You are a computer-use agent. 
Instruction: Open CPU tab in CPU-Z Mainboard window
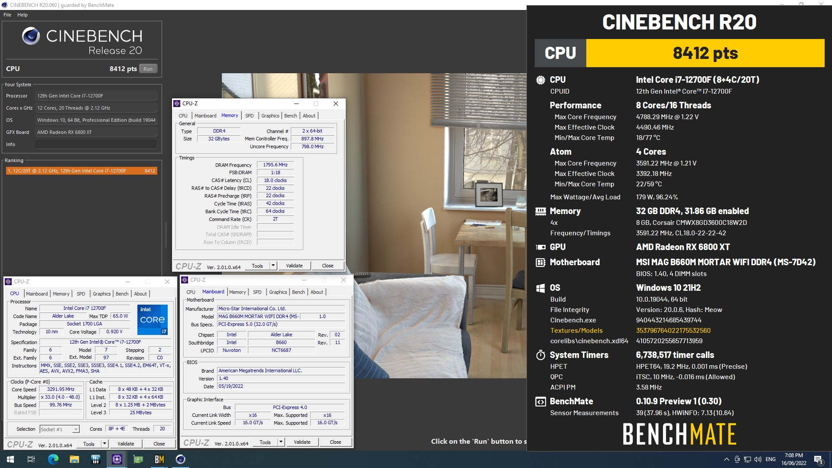pos(191,292)
